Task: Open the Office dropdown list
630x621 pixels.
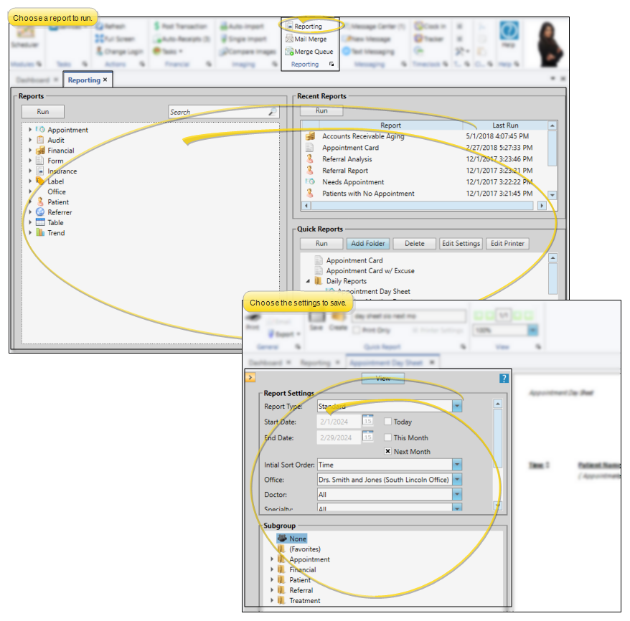Action: pos(457,480)
